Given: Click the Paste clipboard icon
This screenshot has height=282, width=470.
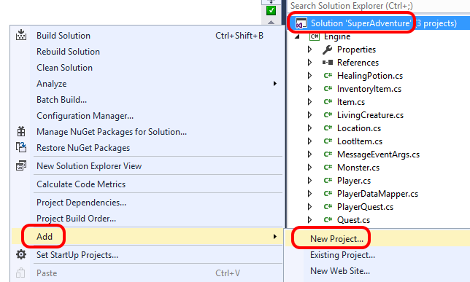Looking at the screenshot, I should [x=20, y=273].
